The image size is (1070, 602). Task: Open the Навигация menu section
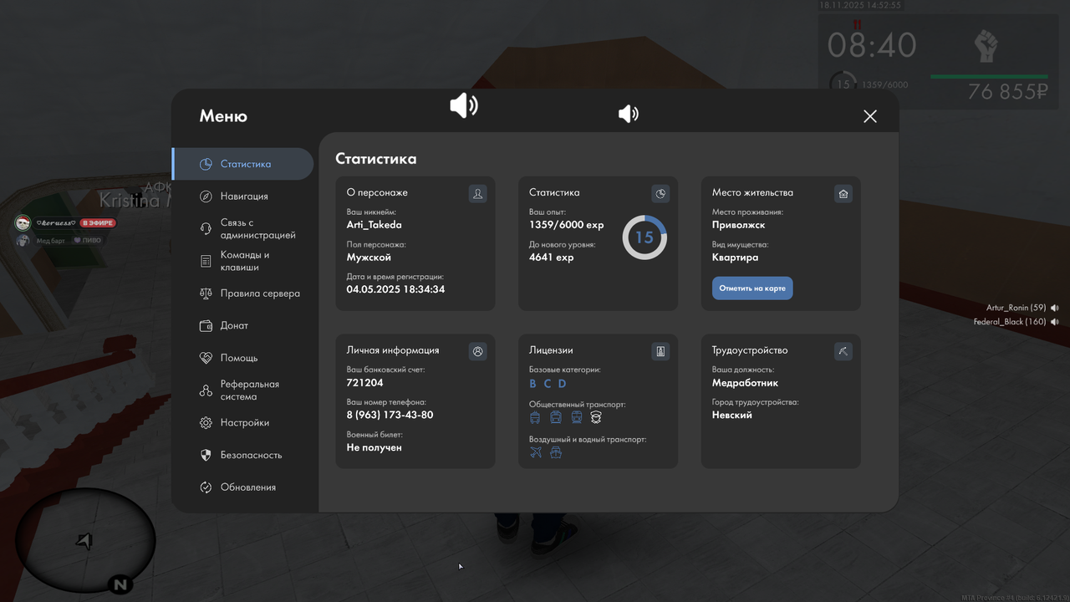tap(242, 196)
